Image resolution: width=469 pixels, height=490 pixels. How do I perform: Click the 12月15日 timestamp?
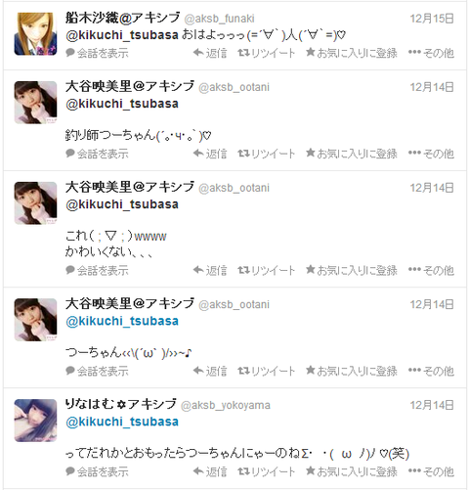[432, 19]
